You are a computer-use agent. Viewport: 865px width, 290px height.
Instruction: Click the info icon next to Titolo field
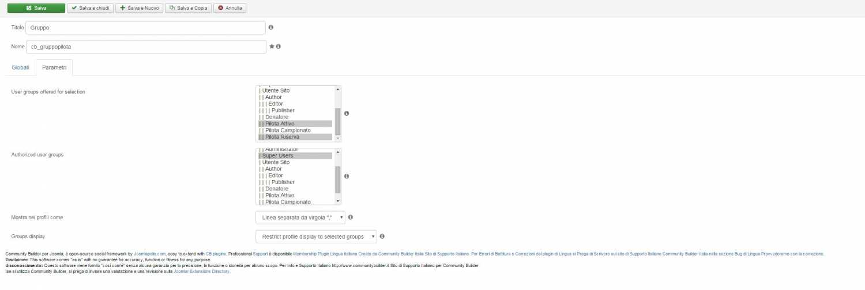271,28
